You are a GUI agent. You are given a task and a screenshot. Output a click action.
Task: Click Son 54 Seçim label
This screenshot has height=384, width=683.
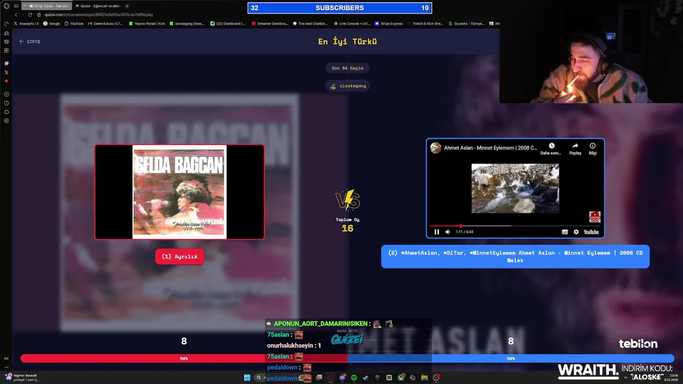[x=347, y=68]
